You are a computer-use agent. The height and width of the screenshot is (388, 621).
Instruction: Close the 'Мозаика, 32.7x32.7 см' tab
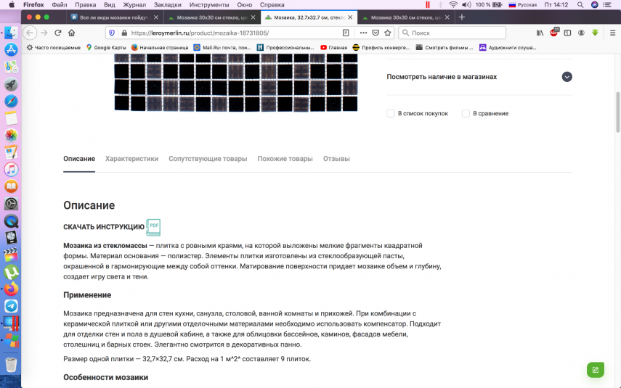350,17
